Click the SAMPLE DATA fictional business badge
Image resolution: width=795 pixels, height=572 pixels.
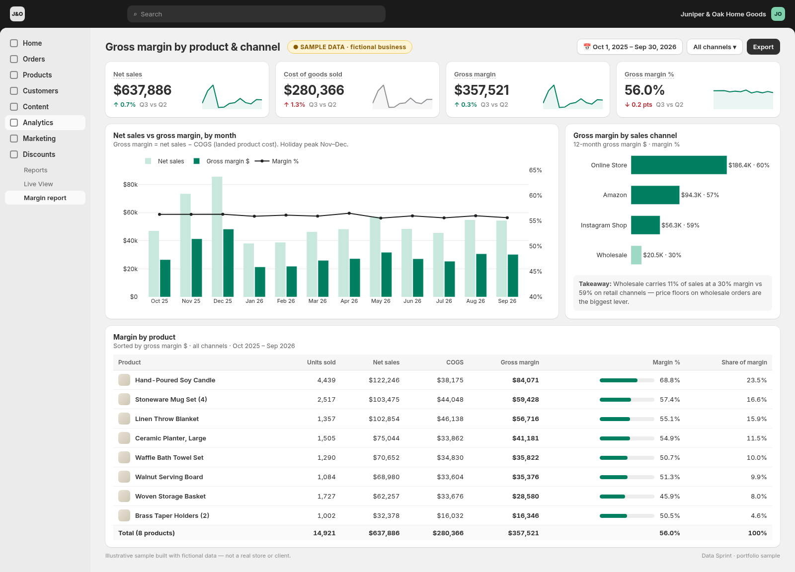(x=350, y=47)
